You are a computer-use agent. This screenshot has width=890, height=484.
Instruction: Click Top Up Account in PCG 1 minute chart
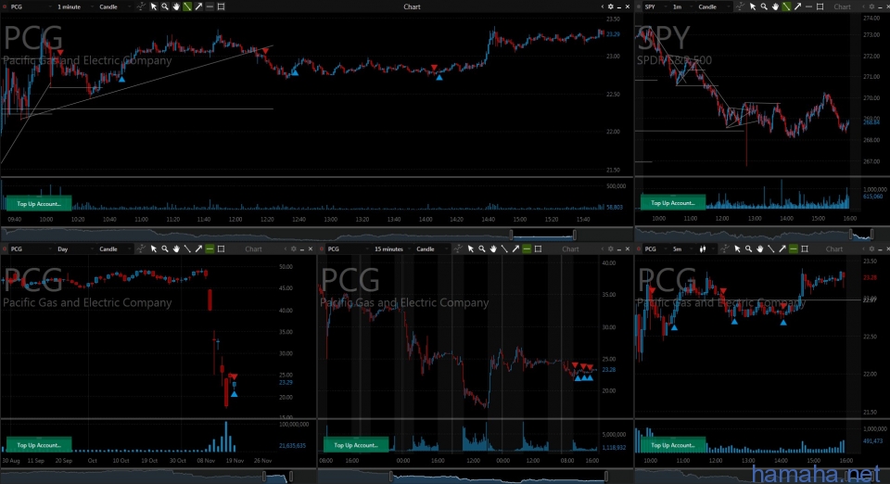pos(39,204)
